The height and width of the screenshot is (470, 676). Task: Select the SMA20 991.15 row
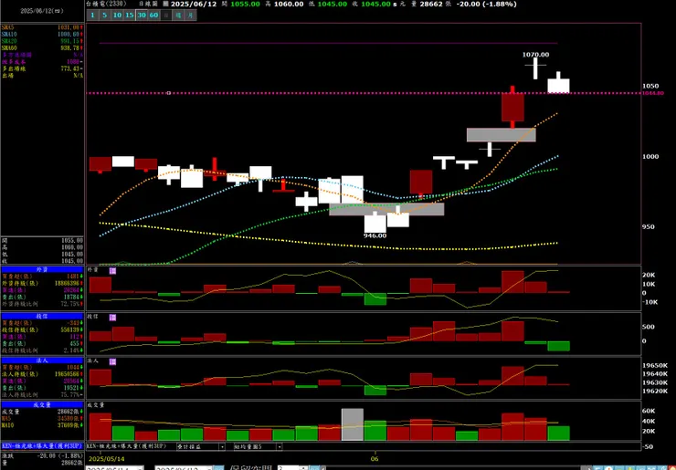coord(42,41)
